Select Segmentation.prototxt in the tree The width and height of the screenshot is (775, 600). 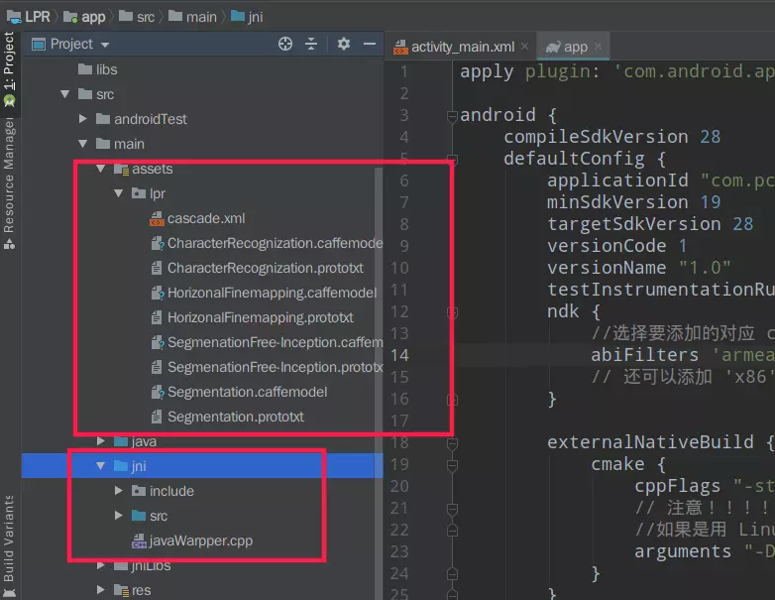[x=235, y=417]
